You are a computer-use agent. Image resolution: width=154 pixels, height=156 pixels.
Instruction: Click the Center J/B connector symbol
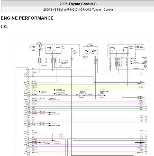(81, 96)
